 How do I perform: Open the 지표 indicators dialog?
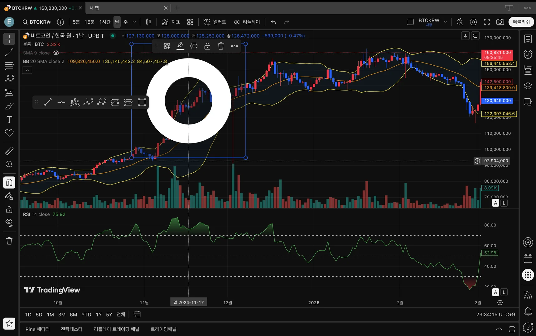(171, 22)
